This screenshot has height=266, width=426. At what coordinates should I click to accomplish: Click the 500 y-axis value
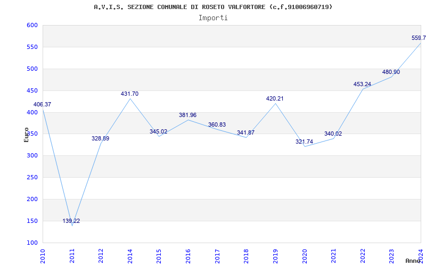[x=32, y=69]
